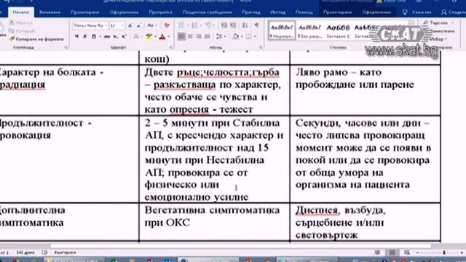Apply red font color
Image resolution: width=466 pixels, height=262 pixels.
[162, 36]
